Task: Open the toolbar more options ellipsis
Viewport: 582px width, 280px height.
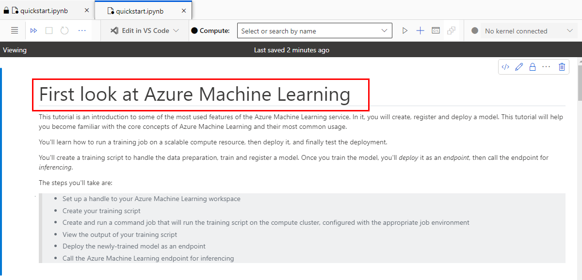Action: pyautogui.click(x=82, y=31)
